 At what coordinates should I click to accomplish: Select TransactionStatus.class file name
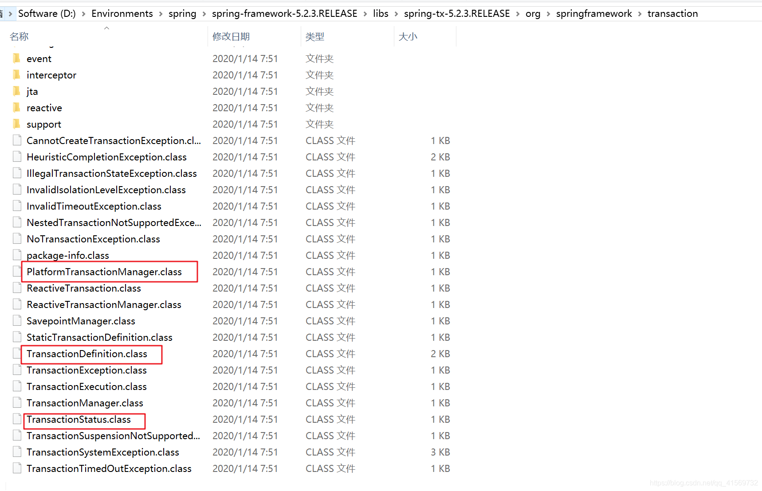coord(79,419)
